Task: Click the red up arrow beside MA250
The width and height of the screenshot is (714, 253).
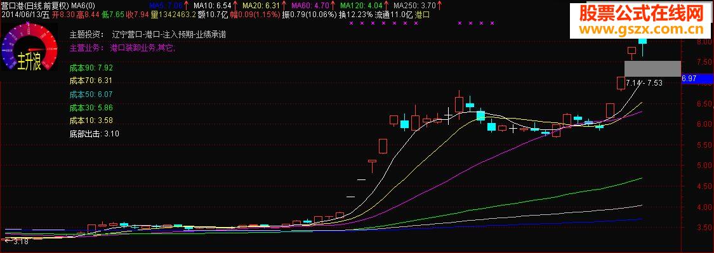Action: click(x=439, y=6)
